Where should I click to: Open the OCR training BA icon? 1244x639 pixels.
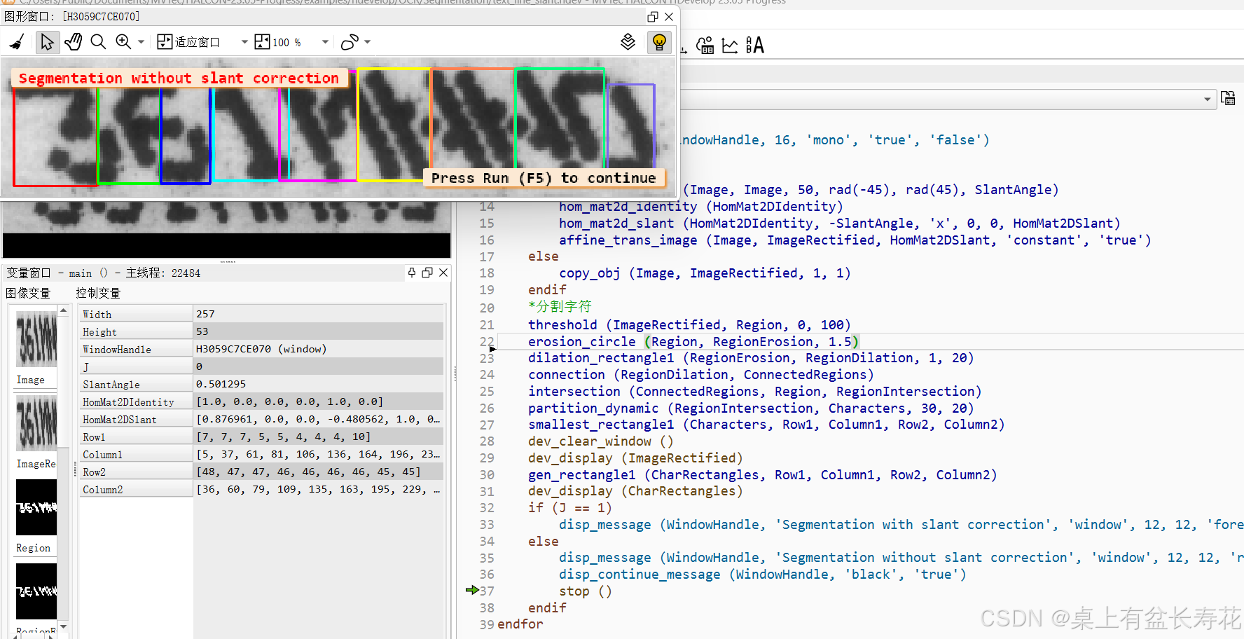tap(754, 46)
